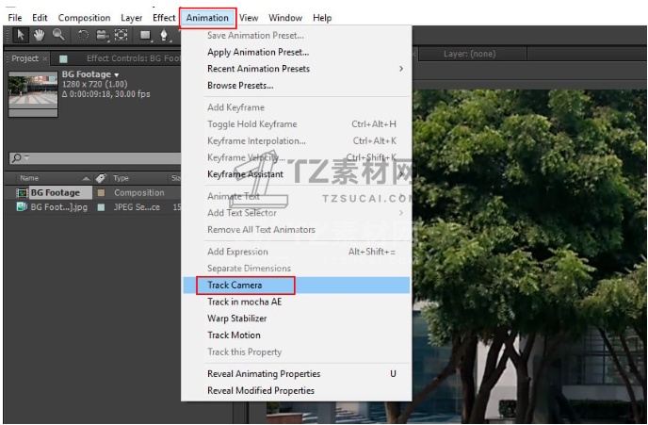Click the Composition type cell
648x425 pixels.
(x=138, y=192)
